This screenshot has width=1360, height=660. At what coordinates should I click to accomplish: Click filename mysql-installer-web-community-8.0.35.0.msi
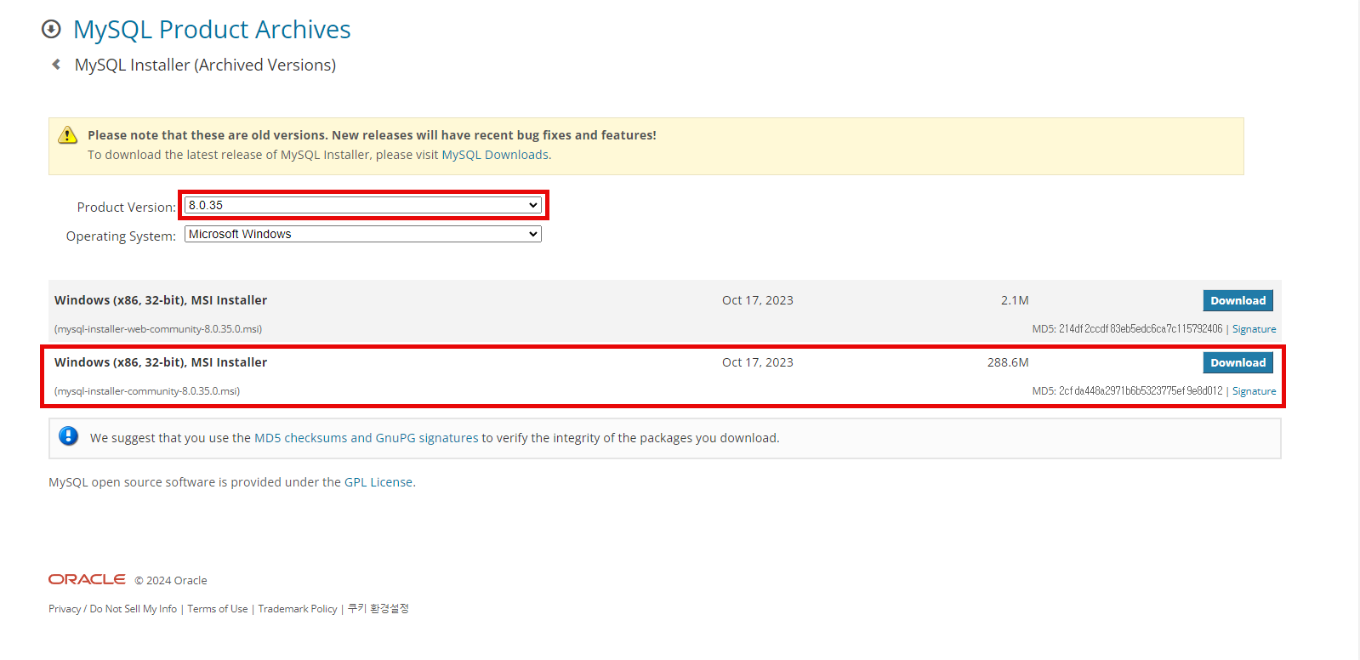158,329
